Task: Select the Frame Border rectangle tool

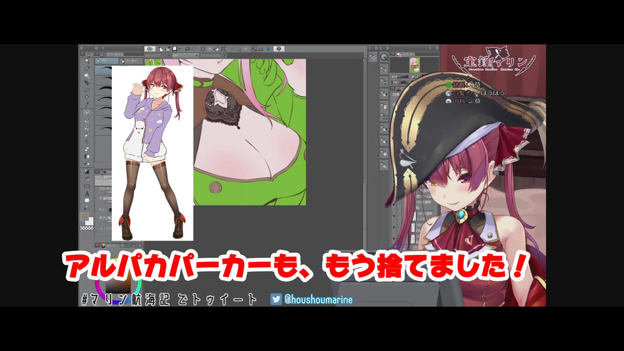Action: (x=86, y=186)
